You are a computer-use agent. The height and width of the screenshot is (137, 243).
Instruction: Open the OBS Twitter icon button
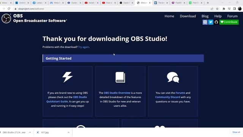click(x=211, y=22)
